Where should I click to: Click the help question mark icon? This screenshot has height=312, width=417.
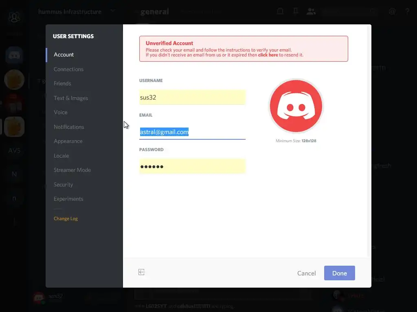tap(407, 11)
